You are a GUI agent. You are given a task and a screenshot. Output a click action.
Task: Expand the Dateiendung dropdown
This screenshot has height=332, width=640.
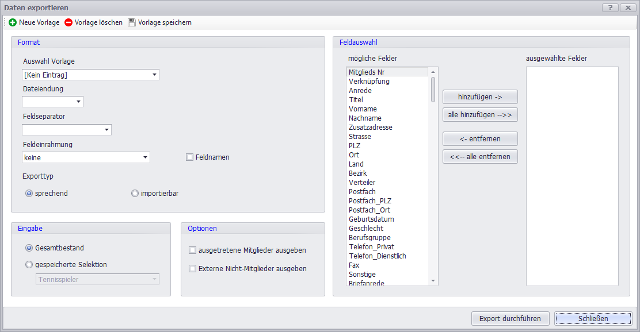[78, 102]
